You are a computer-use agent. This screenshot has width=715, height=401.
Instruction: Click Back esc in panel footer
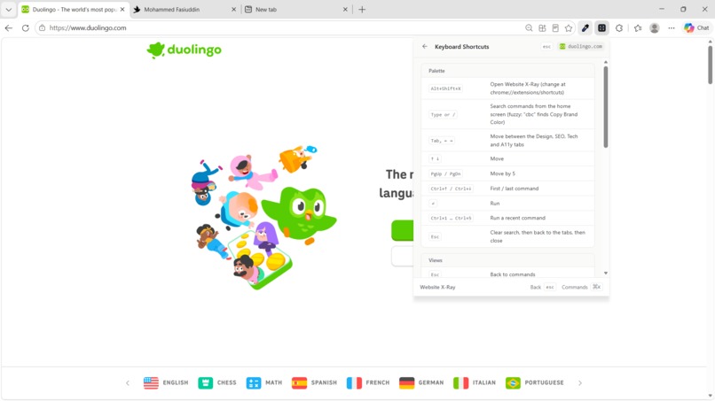tap(543, 287)
